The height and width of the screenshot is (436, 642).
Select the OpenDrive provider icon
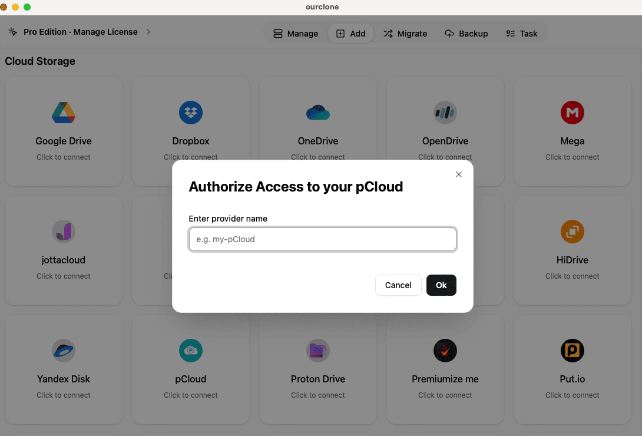pyautogui.click(x=445, y=113)
